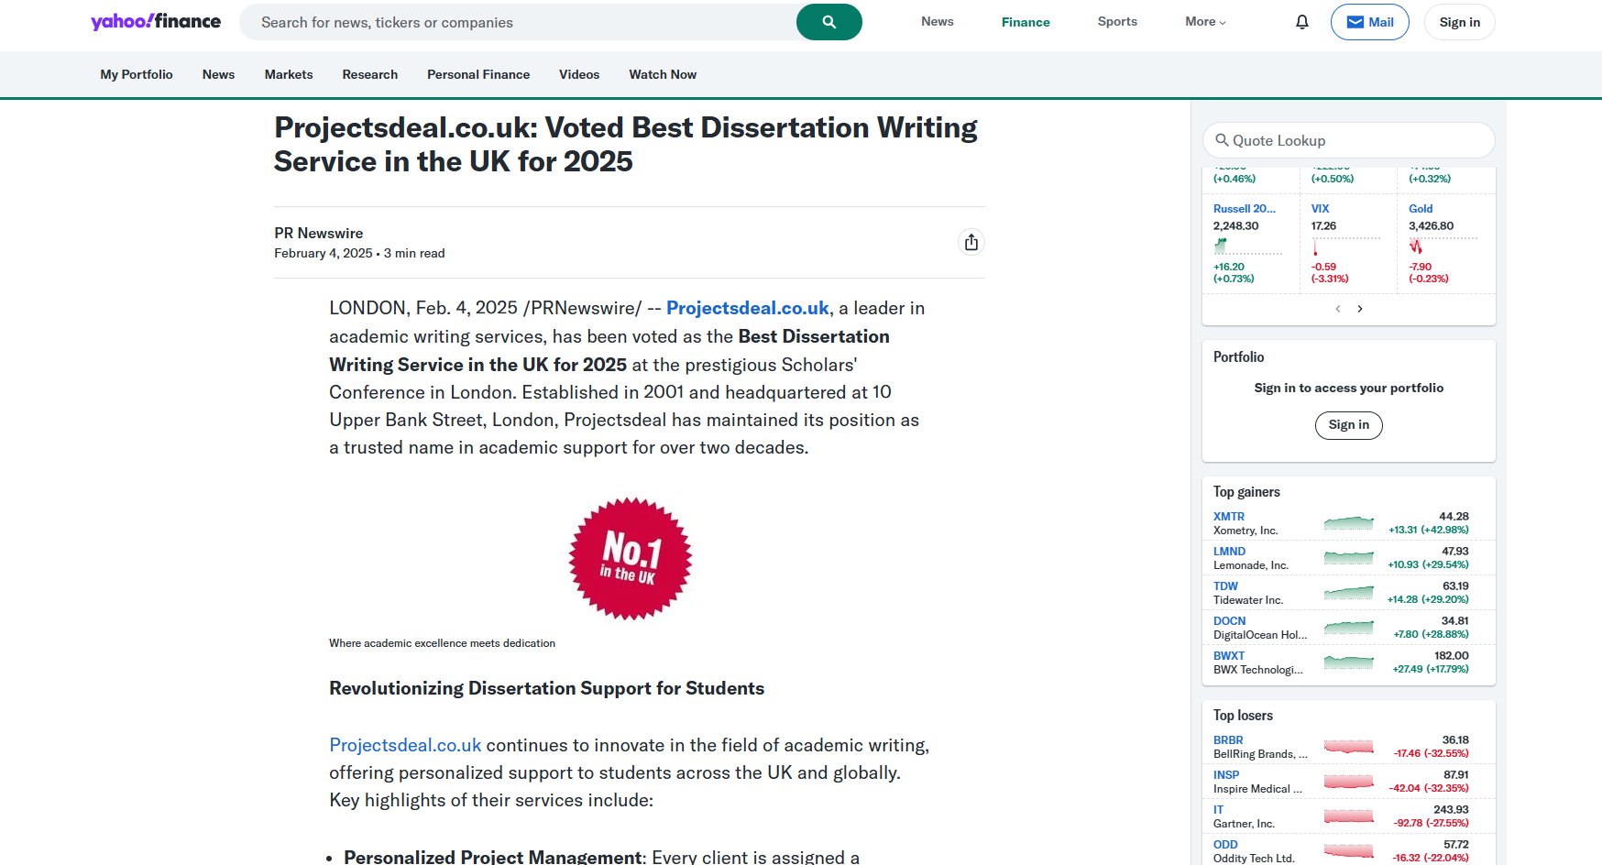Click the INSP sparkline chart
1602x865 pixels.
click(x=1349, y=782)
